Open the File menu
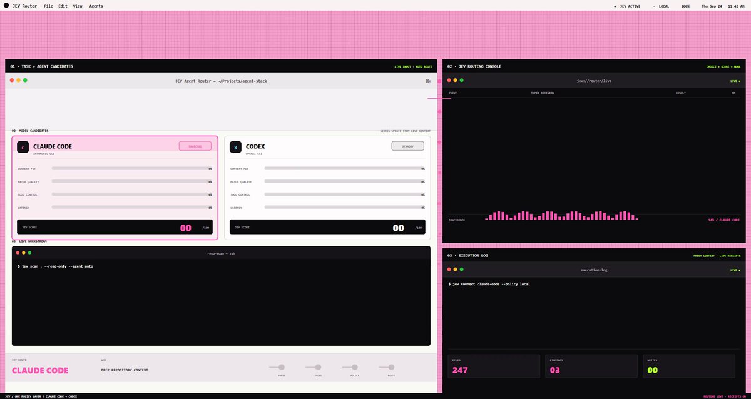The width and height of the screenshot is (751, 399). point(48,6)
